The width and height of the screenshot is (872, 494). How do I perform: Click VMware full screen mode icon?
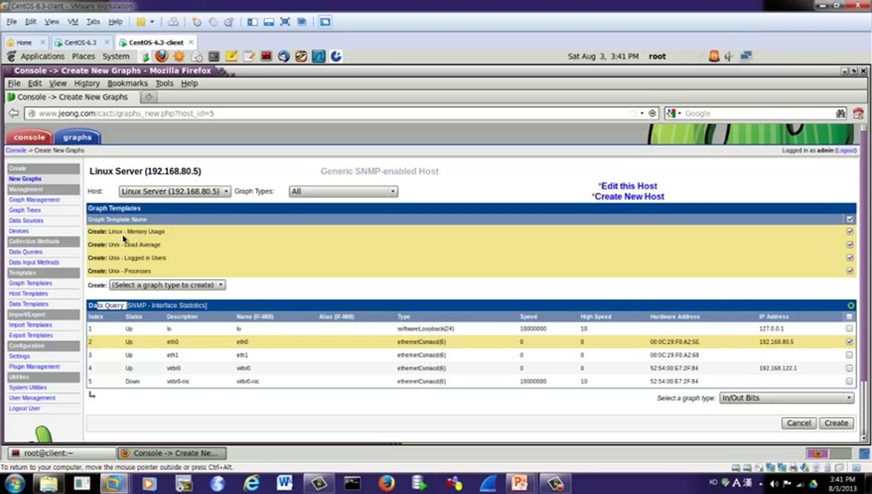pyautogui.click(x=285, y=22)
